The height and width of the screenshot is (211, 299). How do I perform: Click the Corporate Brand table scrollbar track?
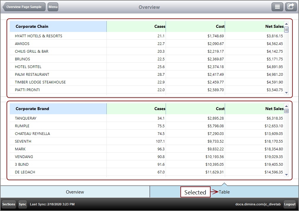click(286, 142)
